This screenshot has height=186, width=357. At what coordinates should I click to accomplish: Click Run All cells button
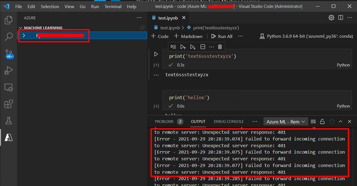pos(222,36)
